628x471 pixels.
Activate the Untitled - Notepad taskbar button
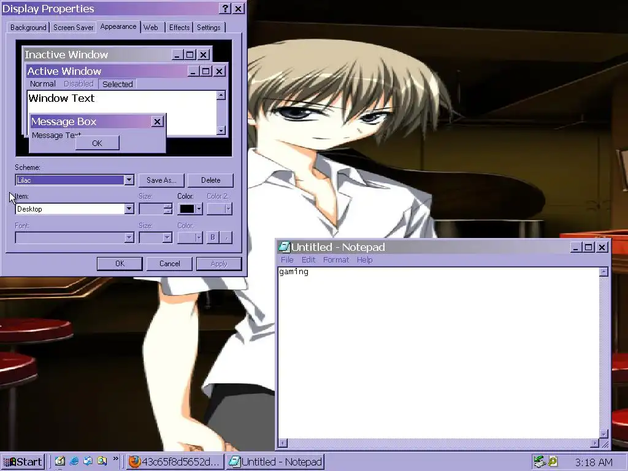click(x=275, y=462)
